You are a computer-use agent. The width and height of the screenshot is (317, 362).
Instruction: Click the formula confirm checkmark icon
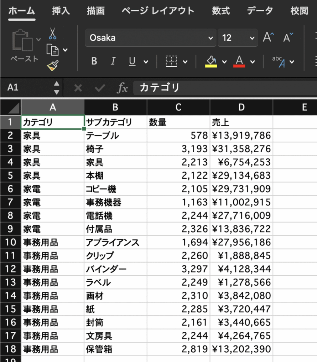(x=100, y=88)
